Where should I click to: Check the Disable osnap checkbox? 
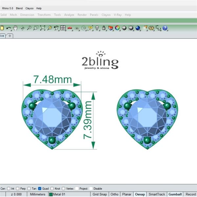click(91, 189)
